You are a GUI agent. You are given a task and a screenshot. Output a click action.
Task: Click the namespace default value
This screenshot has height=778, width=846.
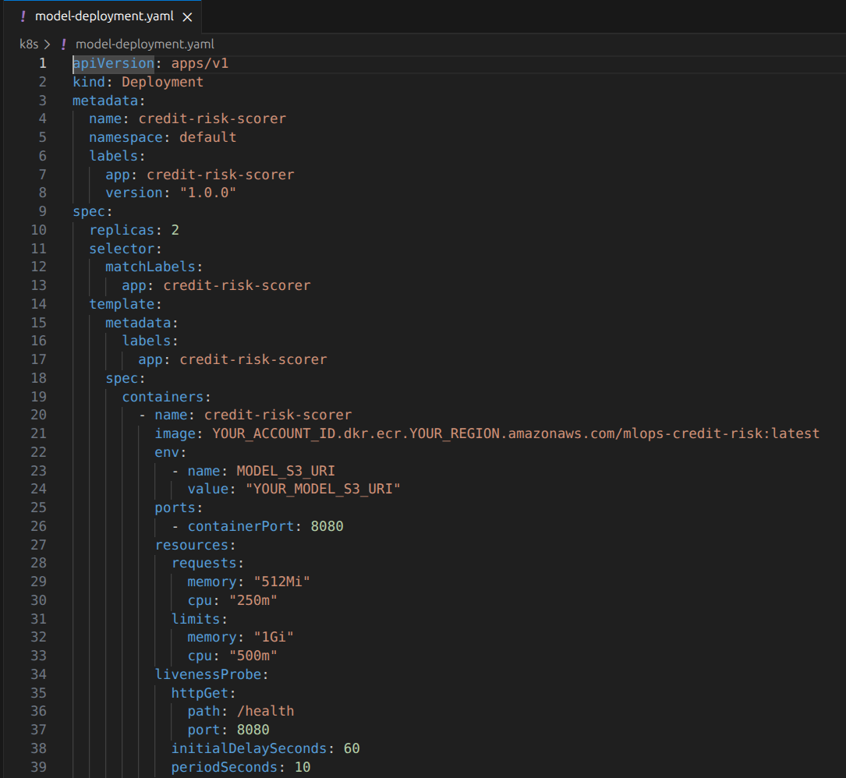click(x=207, y=137)
